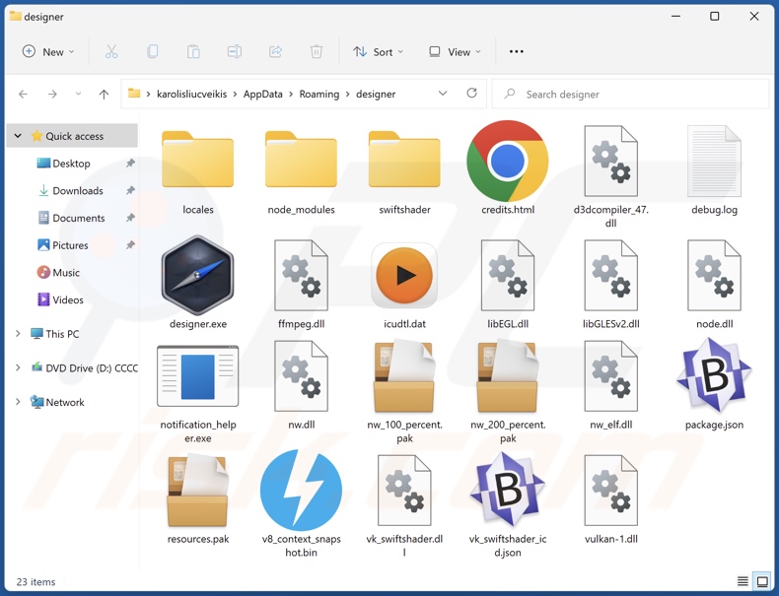Open Pictures in the sidebar
The image size is (779, 596).
[70, 245]
